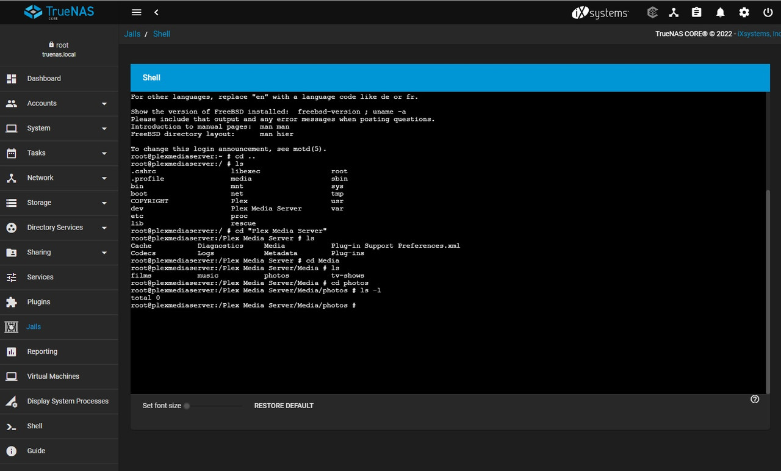Open the Plugins menu item
Screen dimensions: 781x471
(59, 302)
